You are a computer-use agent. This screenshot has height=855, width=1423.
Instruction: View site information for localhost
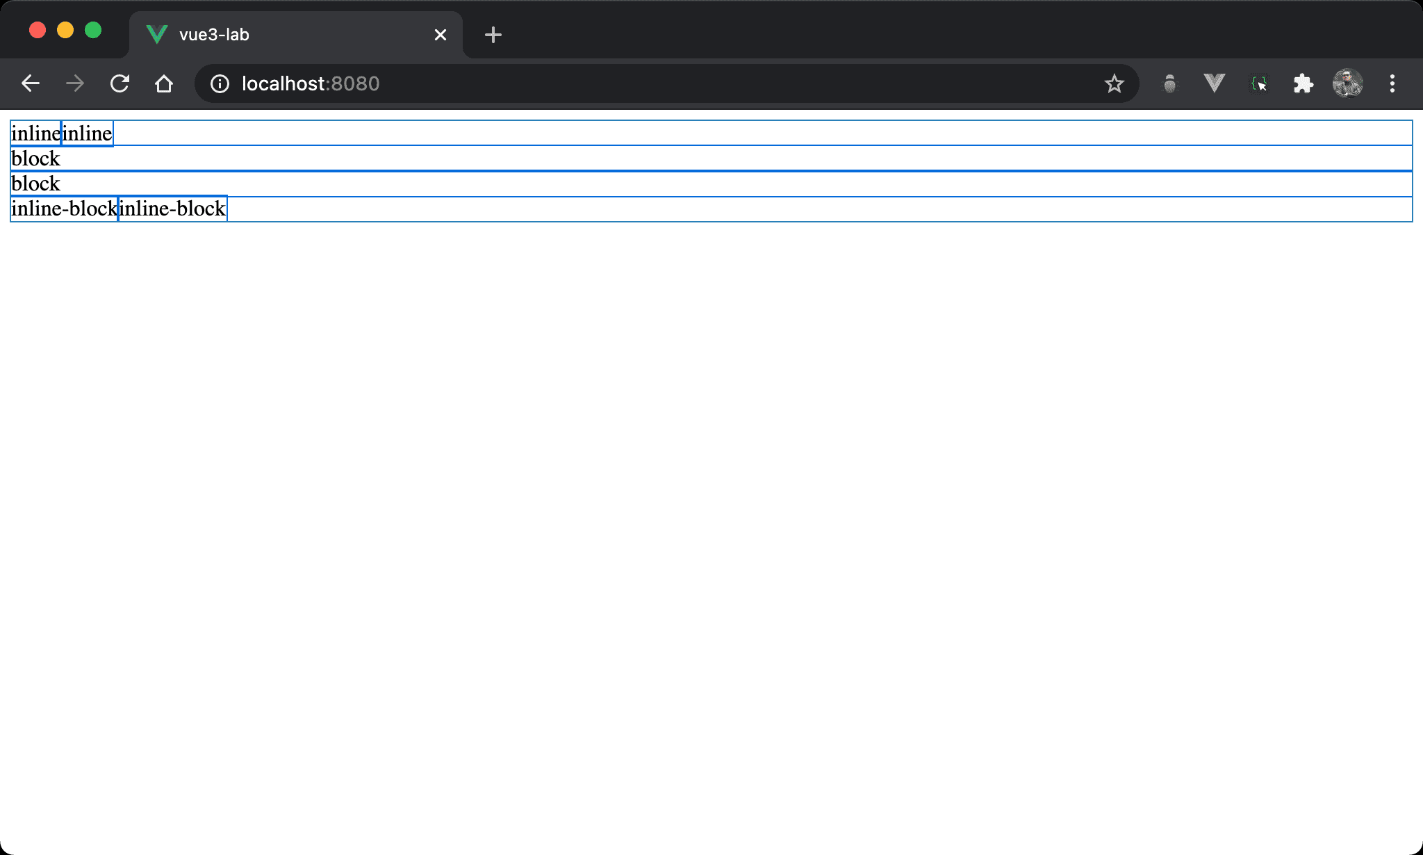[x=220, y=84]
